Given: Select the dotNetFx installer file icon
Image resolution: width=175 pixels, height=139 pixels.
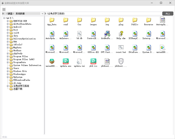Looking at the screenshot, I should tap(107, 34).
